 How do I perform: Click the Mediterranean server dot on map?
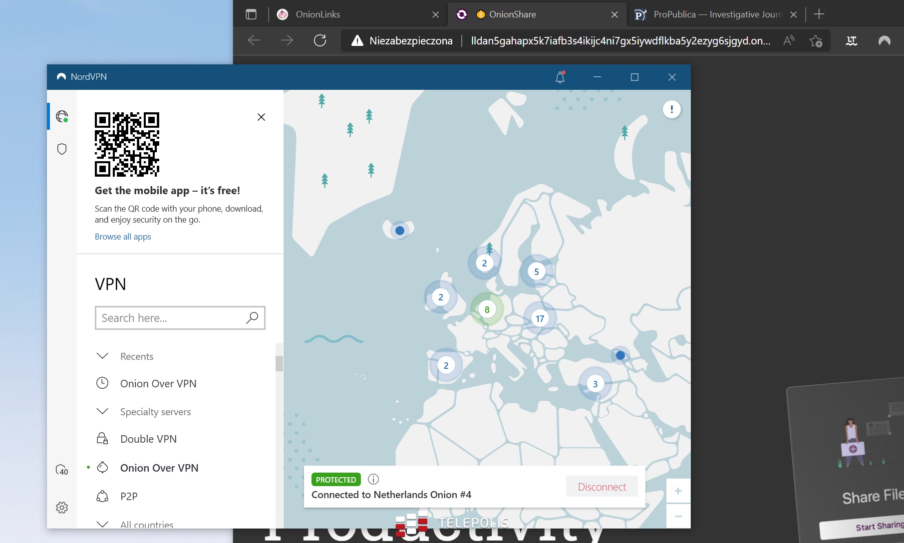pos(620,355)
